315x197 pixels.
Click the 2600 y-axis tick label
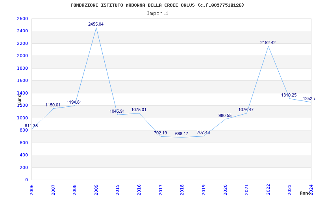[x=22, y=19]
